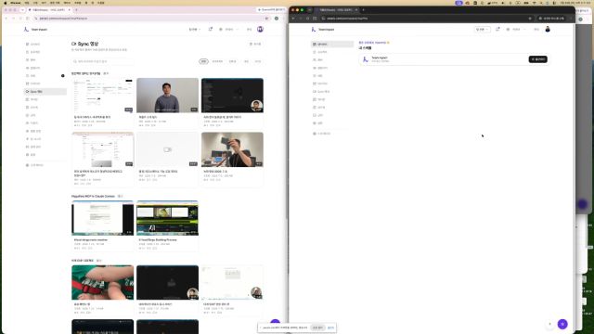The height and width of the screenshot is (334, 594).
Task: Expand the first dropdown in the left window header
Action: click(194, 29)
